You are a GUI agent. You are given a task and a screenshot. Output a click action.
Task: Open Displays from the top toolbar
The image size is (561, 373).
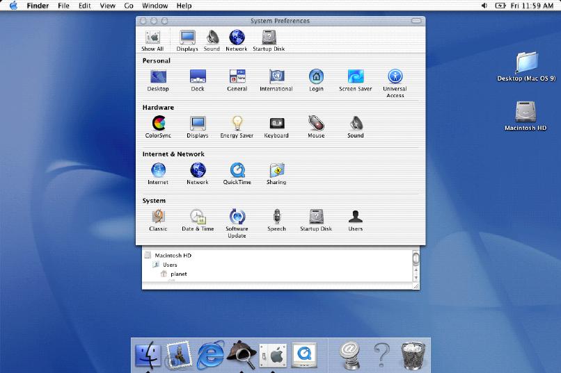coord(187,41)
